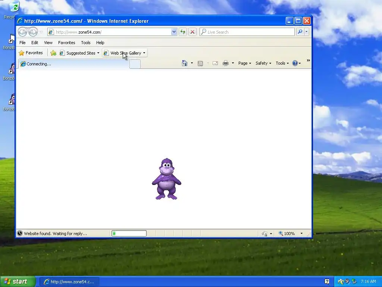Viewport: 382px width, 287px height.
Task: Expand the Print options dropdown arrow
Action: 233,63
